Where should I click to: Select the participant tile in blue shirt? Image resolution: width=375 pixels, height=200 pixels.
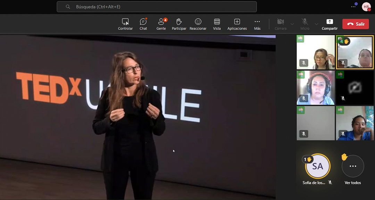click(355, 123)
